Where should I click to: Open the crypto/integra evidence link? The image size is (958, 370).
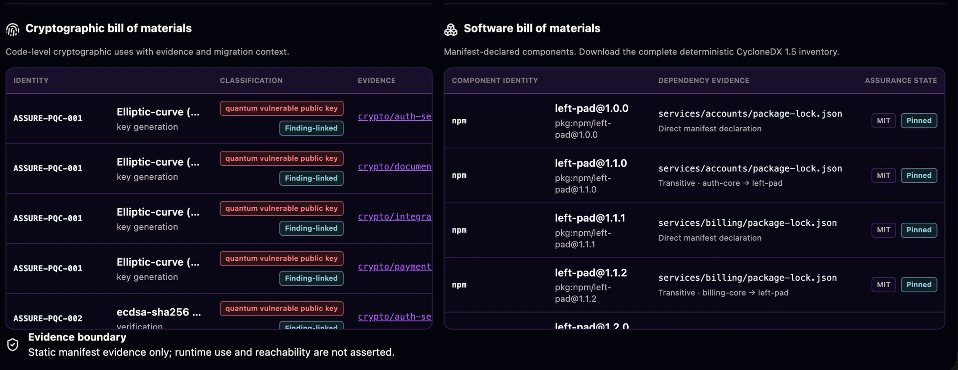(x=395, y=216)
